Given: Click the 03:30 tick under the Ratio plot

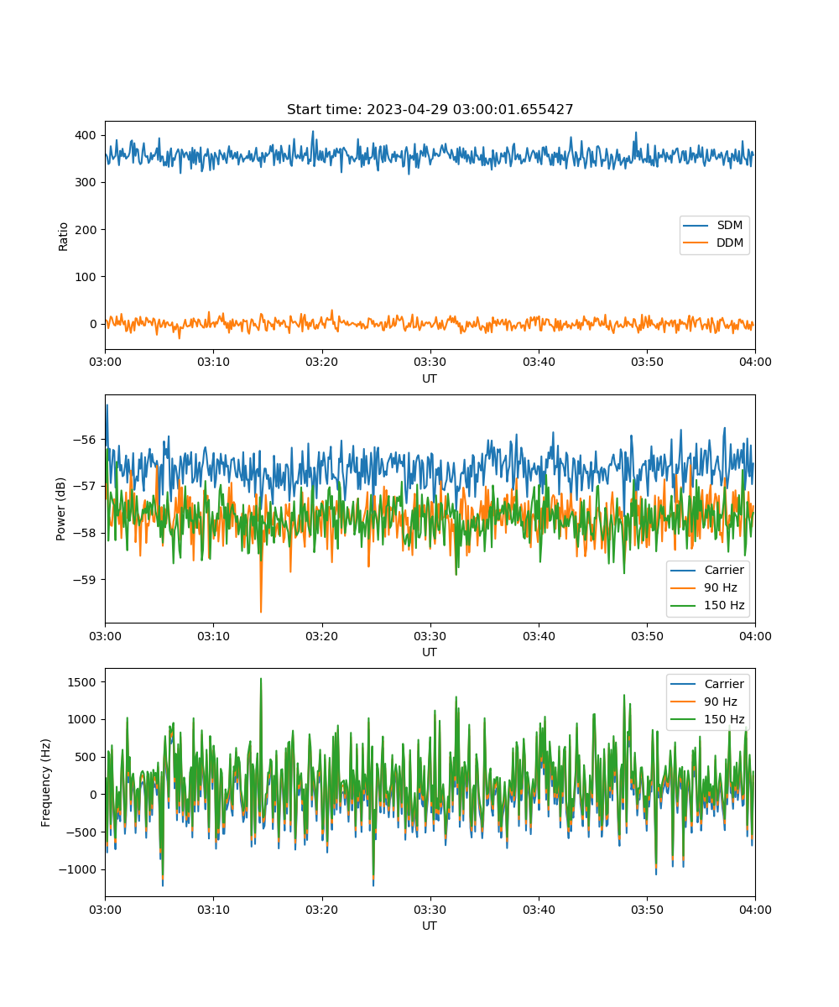Looking at the screenshot, I should coord(430,362).
